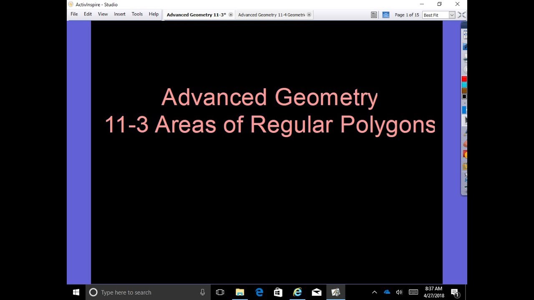Open File Explorer from the taskbar
This screenshot has height=300, width=534.
240,292
